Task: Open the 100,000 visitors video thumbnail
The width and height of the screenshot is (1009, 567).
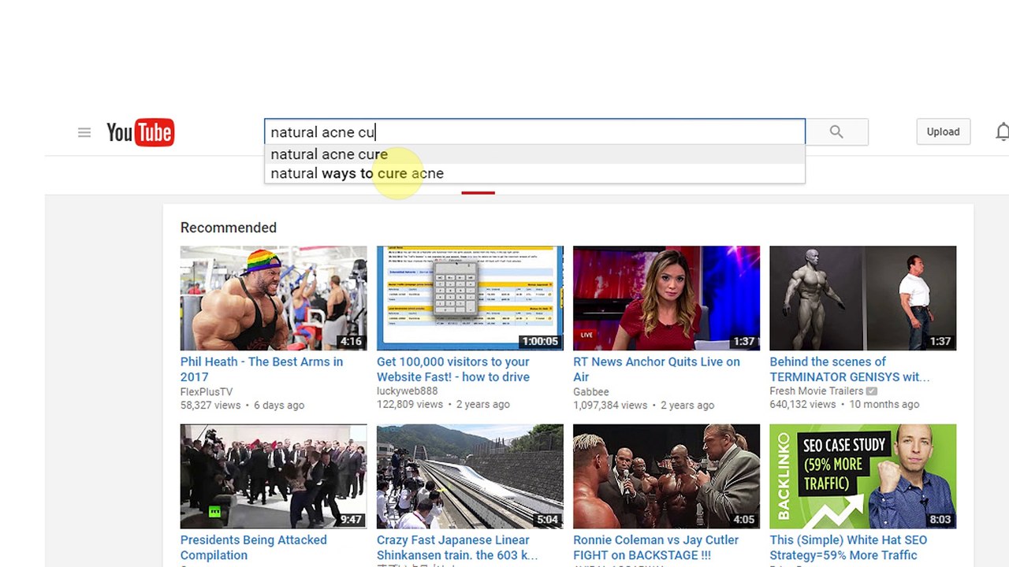Action: [x=470, y=298]
